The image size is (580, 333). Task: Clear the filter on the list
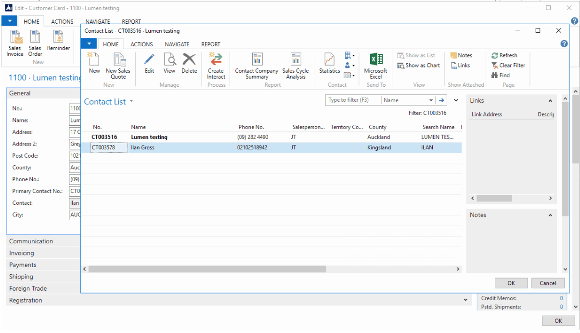click(508, 66)
